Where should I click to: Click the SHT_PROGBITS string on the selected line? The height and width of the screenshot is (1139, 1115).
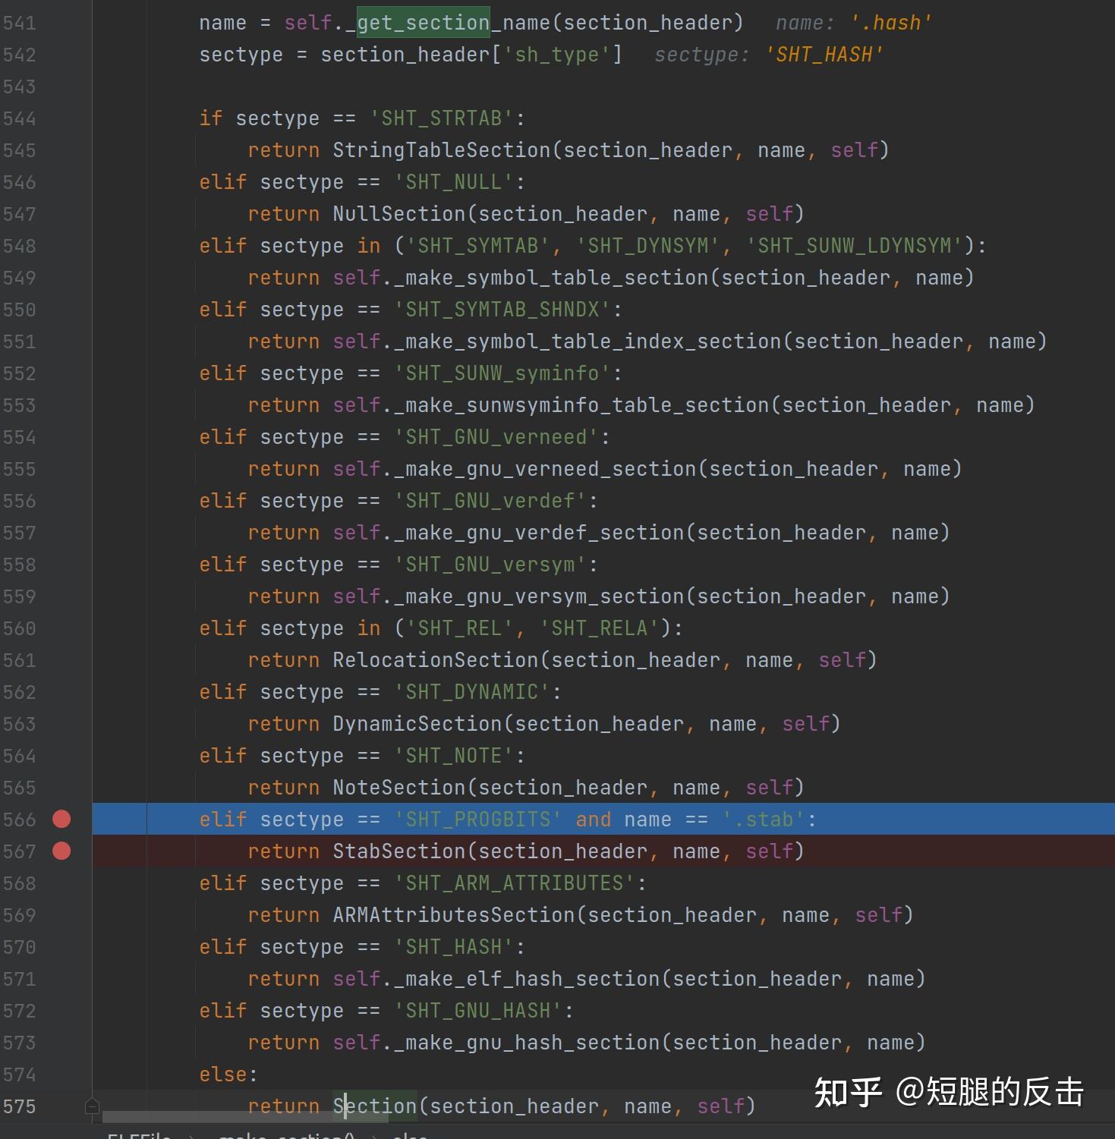click(478, 820)
